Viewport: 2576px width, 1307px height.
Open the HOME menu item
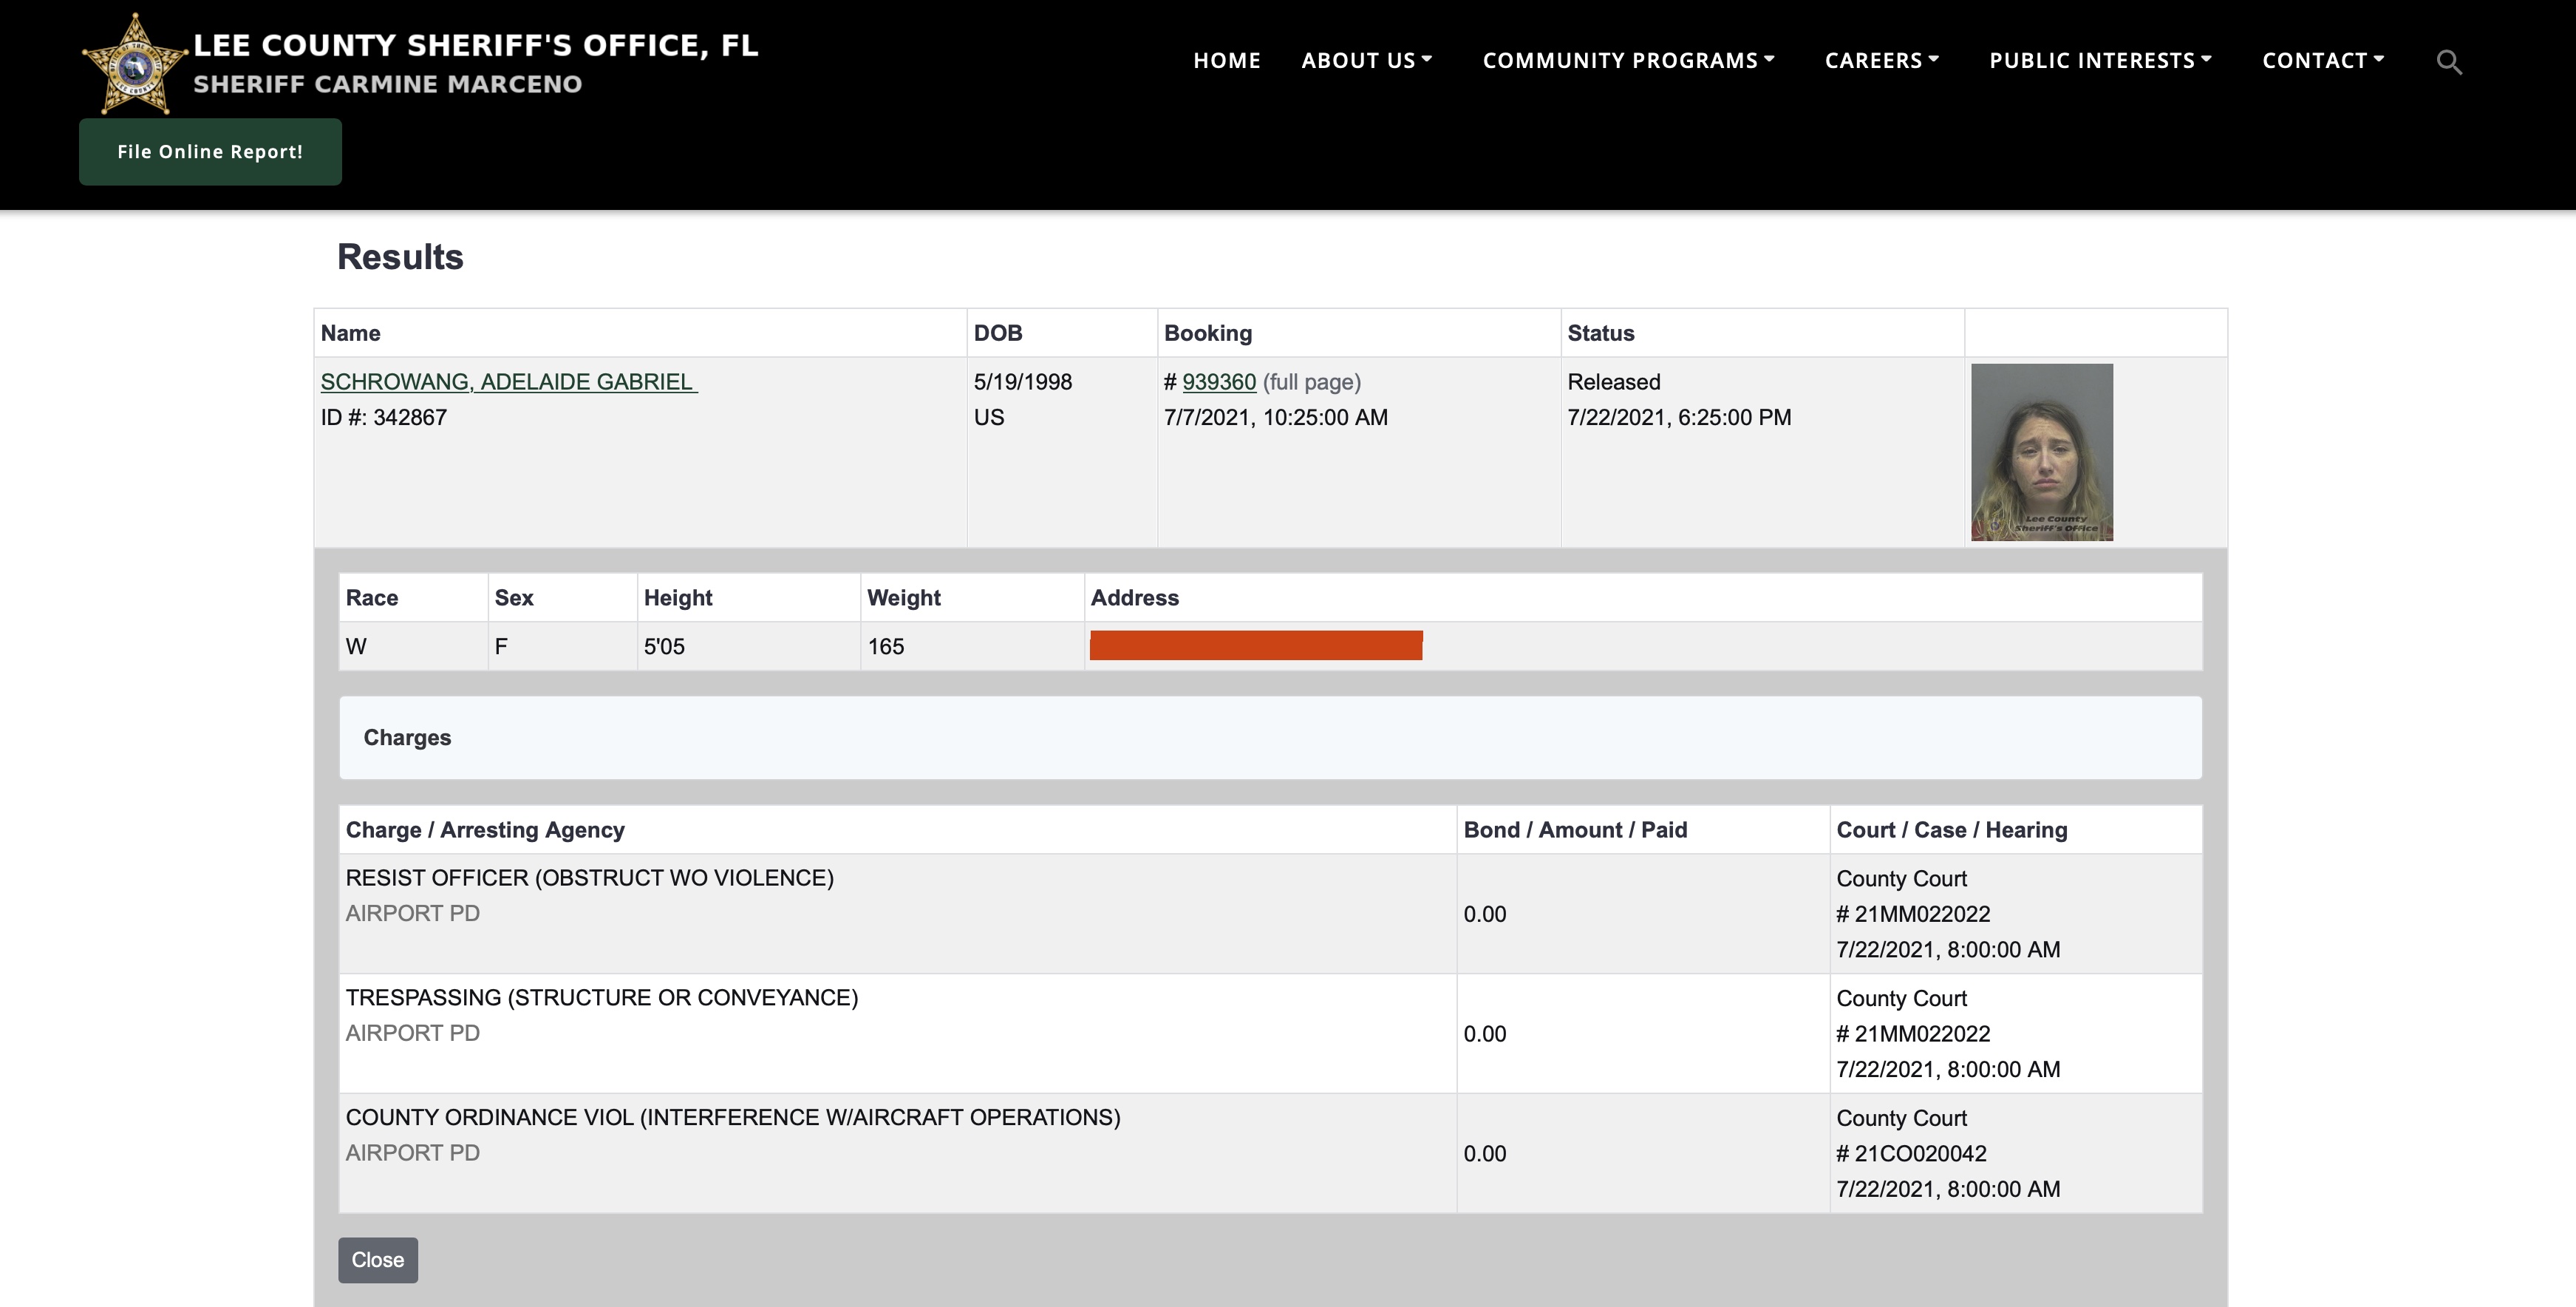point(1226,60)
